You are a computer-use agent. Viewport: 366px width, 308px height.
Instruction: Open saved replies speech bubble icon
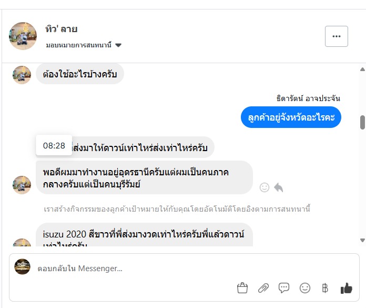pyautogui.click(x=284, y=288)
